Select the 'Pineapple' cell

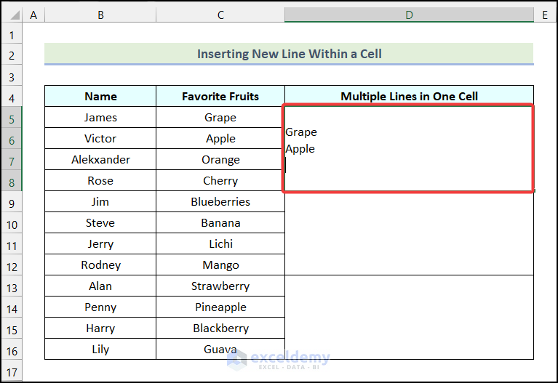pyautogui.click(x=220, y=307)
